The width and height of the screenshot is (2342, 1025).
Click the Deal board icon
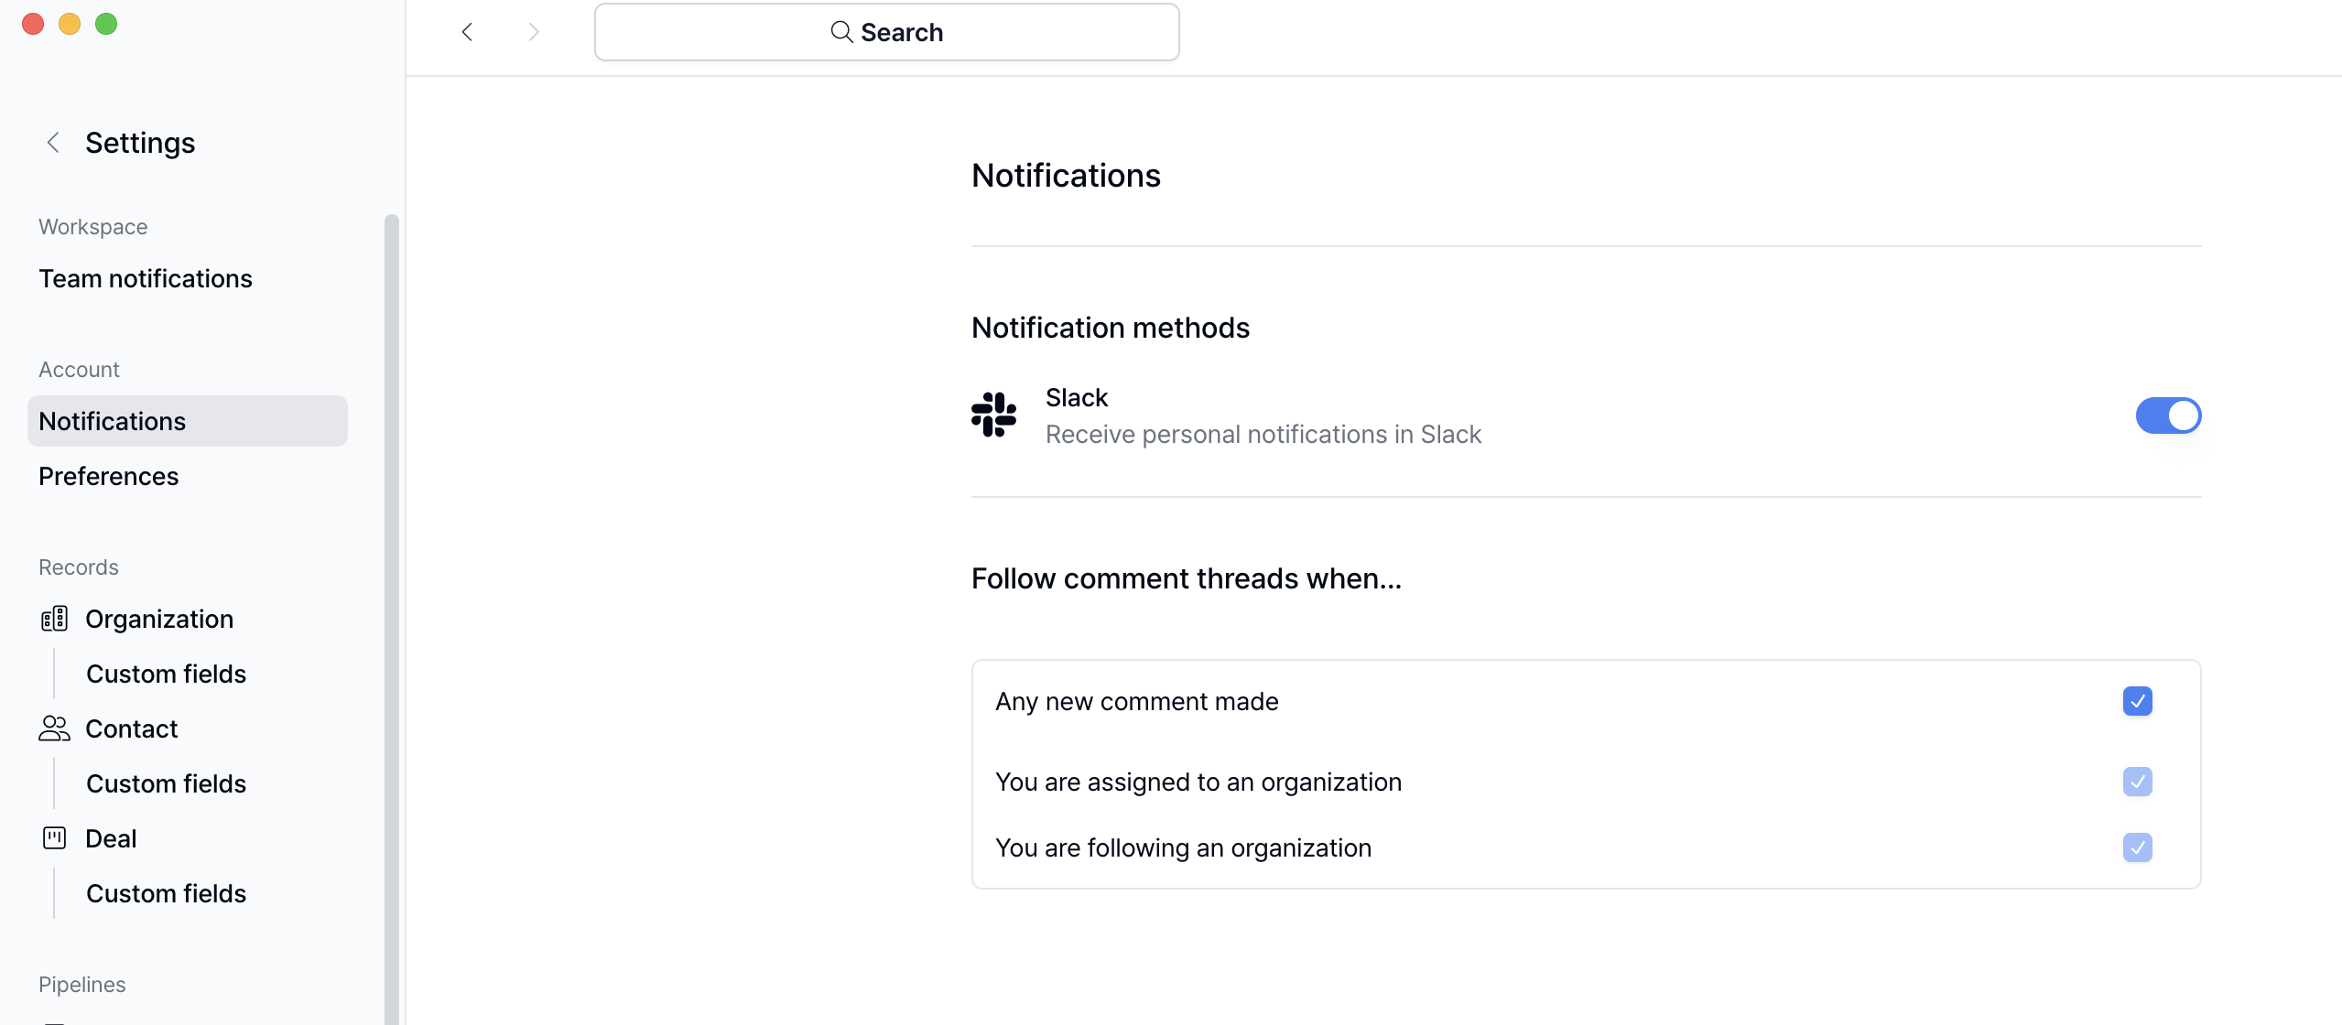point(54,837)
